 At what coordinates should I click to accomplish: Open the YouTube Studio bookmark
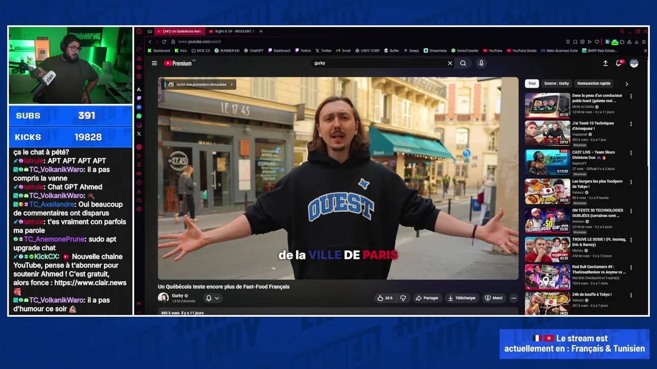click(521, 51)
